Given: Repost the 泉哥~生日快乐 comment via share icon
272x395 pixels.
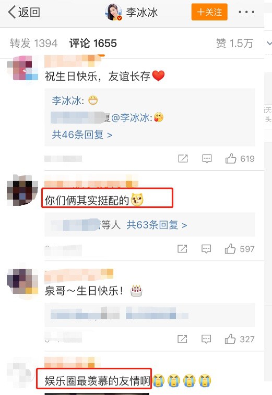Looking at the screenshot, I should click(x=182, y=339).
